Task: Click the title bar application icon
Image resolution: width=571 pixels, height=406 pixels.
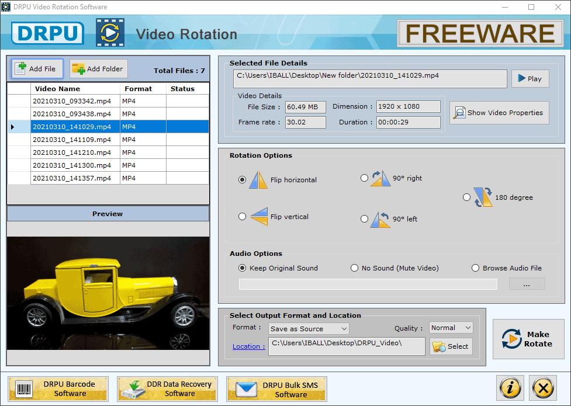Action: 6,7
